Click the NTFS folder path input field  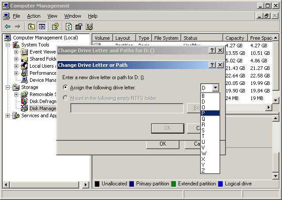[x=127, y=108]
